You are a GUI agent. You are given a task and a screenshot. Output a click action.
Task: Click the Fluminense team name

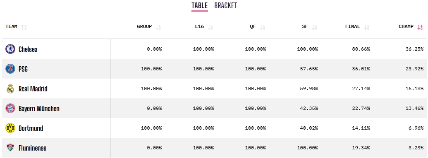[x=33, y=148]
